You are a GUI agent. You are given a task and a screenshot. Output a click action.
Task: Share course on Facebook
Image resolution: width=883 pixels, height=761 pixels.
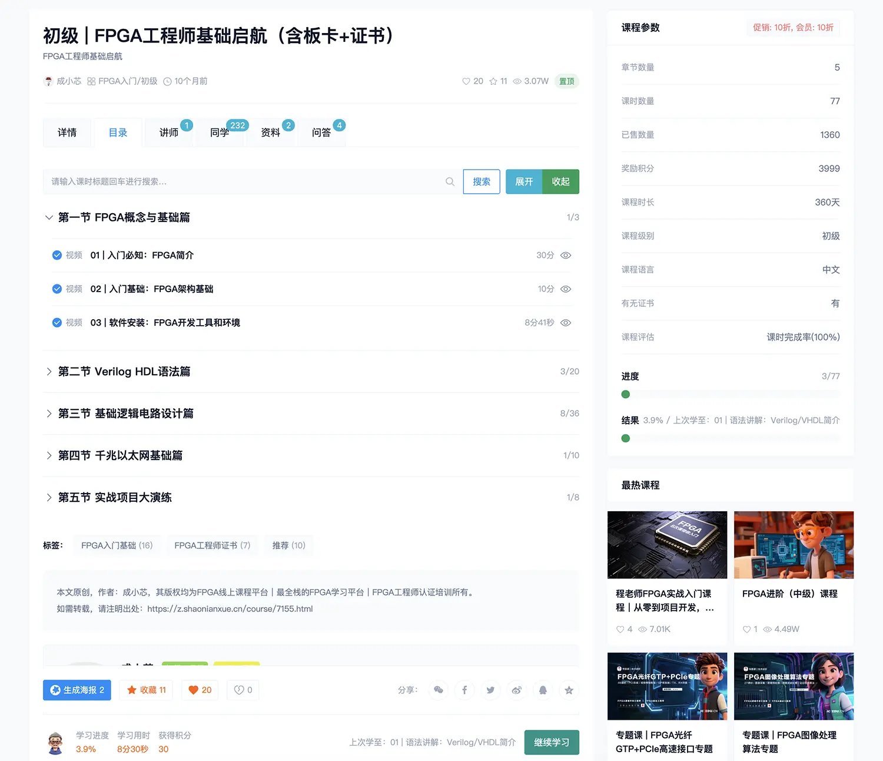pos(464,690)
